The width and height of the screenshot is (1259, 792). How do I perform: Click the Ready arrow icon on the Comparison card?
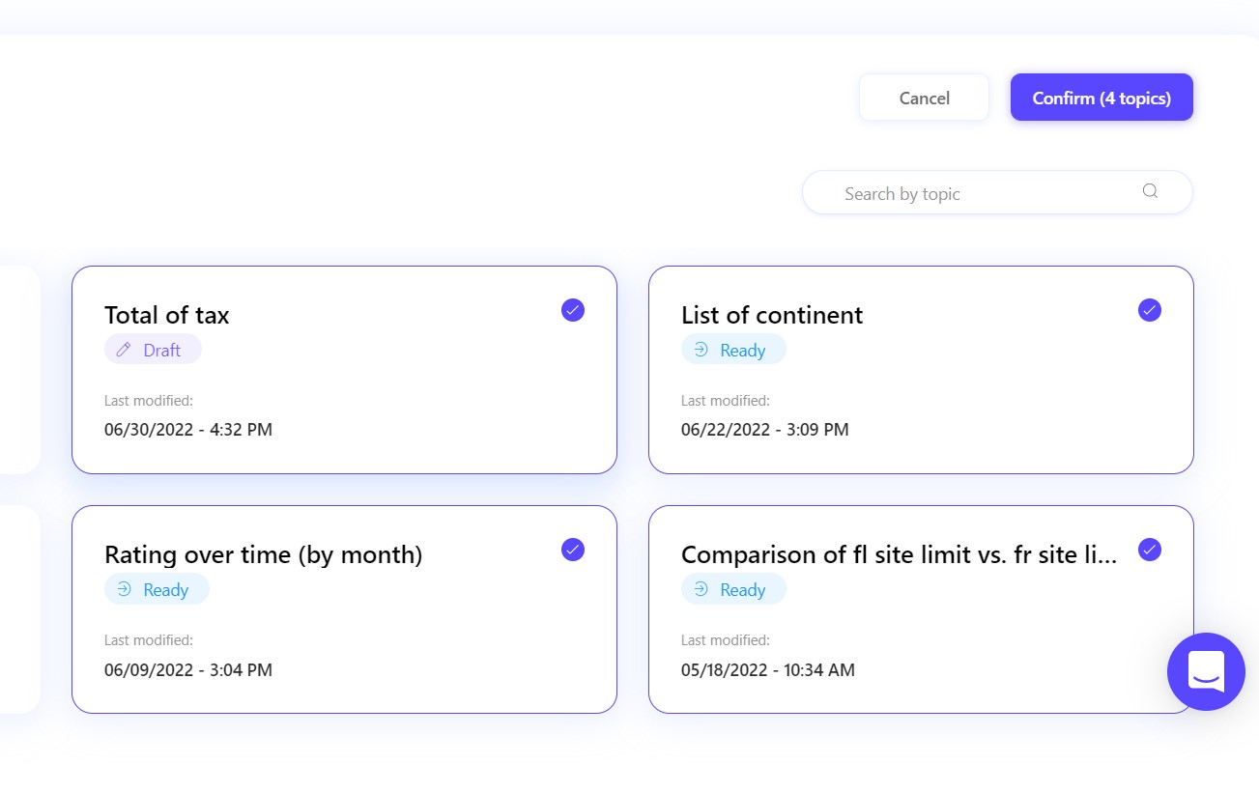(x=701, y=589)
